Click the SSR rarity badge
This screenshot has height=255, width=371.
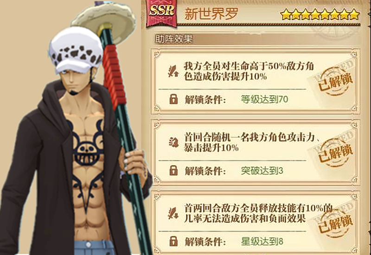pyautogui.click(x=162, y=13)
